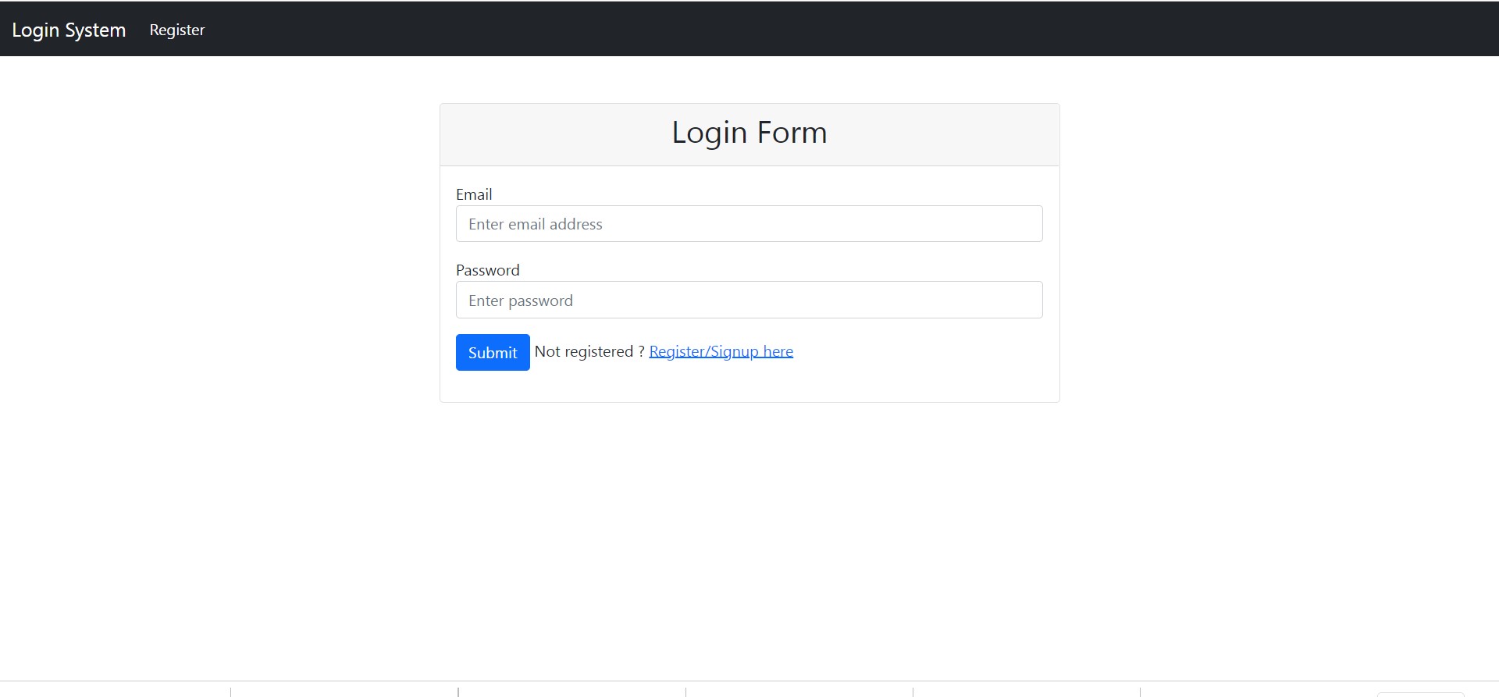Focus the Enter password placeholder box
Screen dimensions: 1499x697
coord(749,300)
